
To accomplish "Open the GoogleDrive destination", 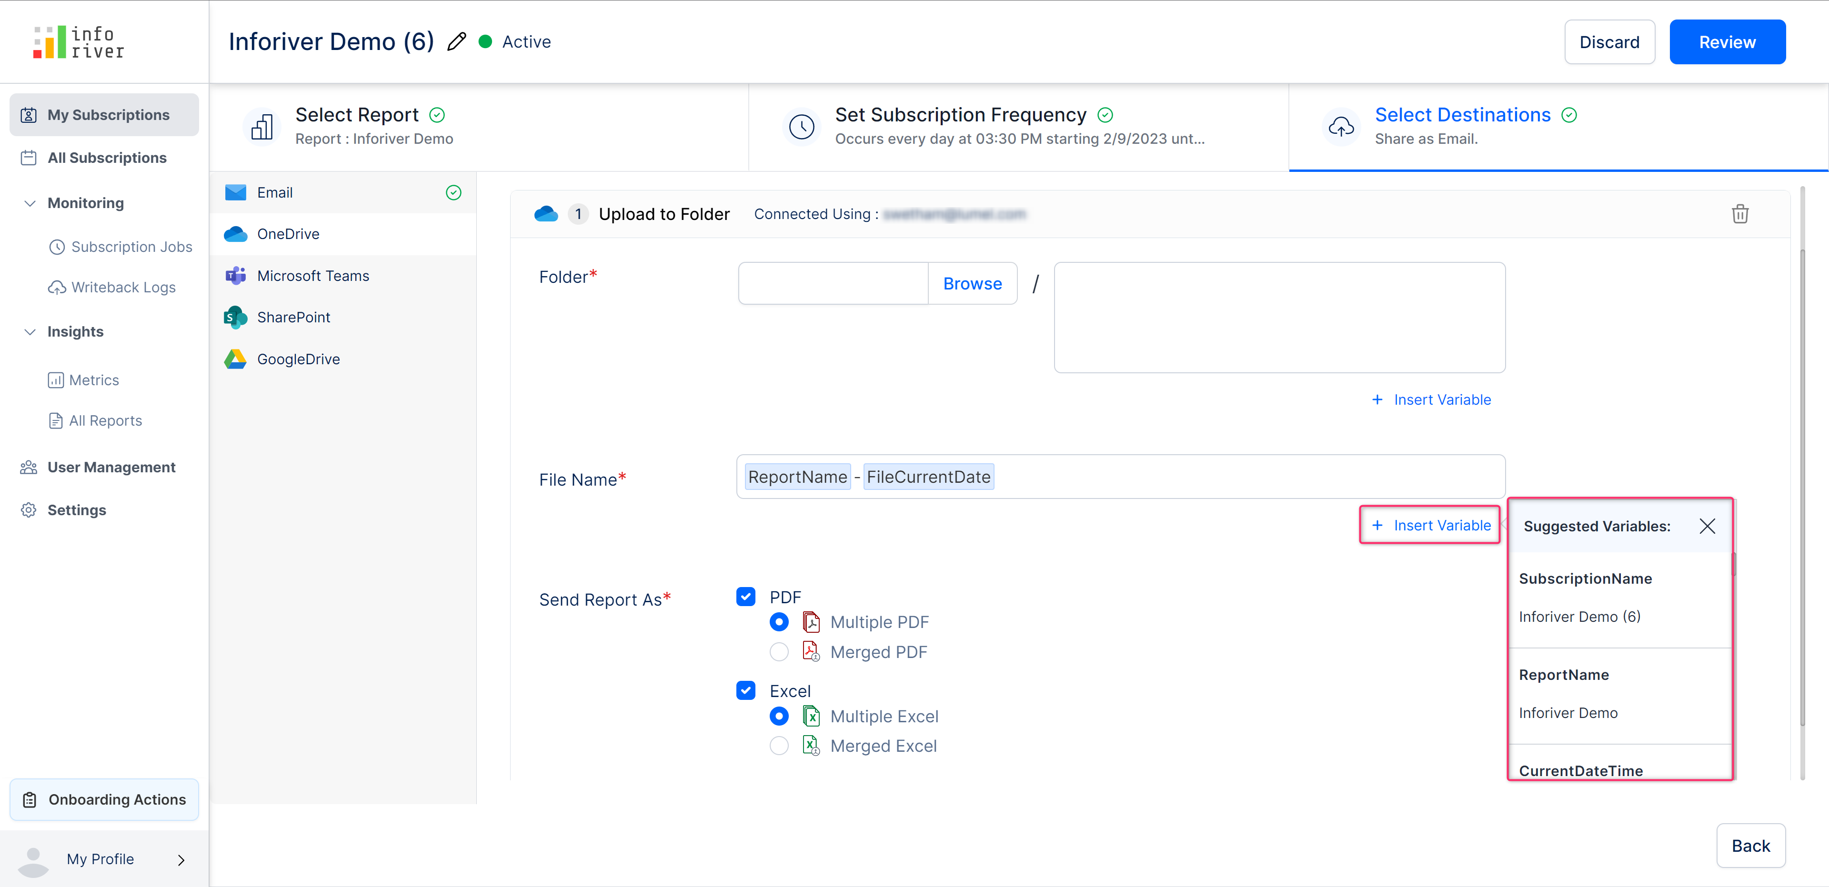I will click(298, 359).
